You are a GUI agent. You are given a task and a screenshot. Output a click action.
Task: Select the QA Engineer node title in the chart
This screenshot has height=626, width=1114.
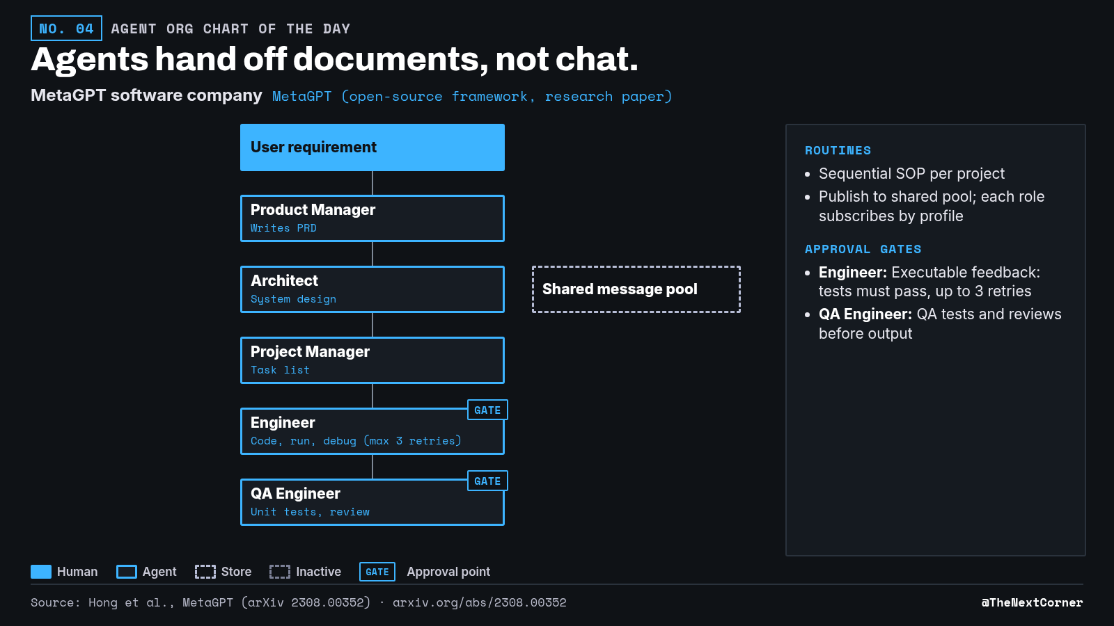[x=295, y=493]
